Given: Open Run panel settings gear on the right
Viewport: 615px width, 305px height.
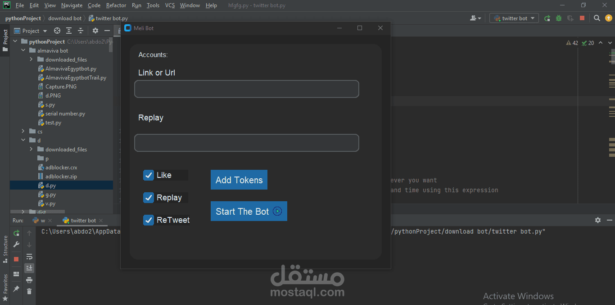Looking at the screenshot, I should coord(598,220).
